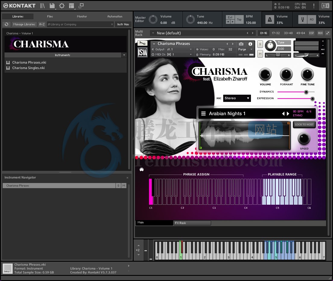Open the FX Rack tab
333x281 pixels.
click(x=192, y=223)
